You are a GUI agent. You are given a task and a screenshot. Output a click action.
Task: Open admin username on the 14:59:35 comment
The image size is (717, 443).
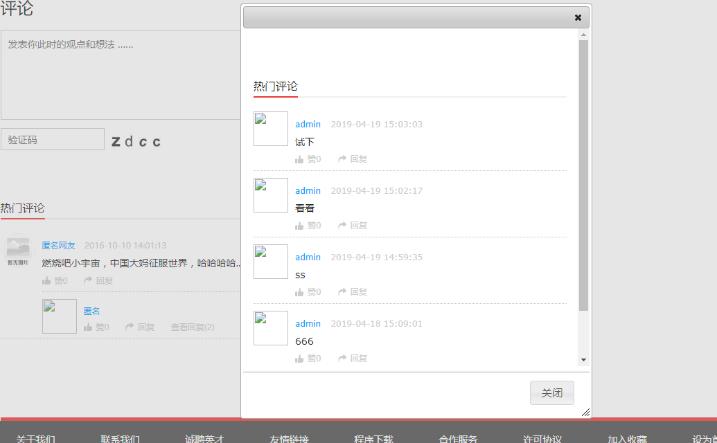click(x=308, y=257)
